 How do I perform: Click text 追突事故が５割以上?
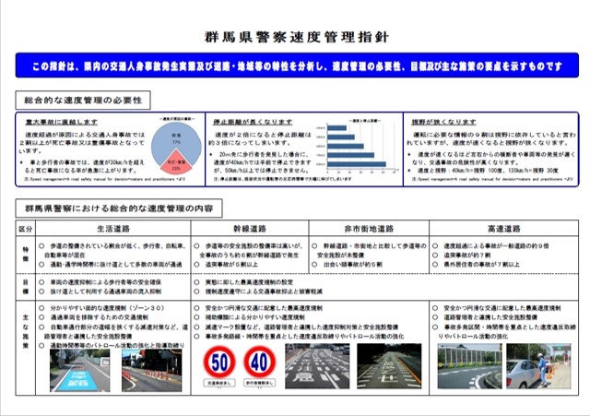[x=231, y=265]
